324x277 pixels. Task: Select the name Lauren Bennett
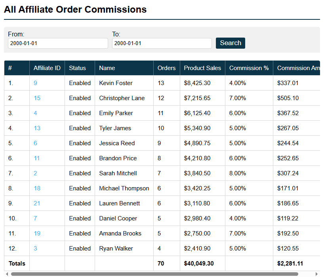click(x=120, y=203)
